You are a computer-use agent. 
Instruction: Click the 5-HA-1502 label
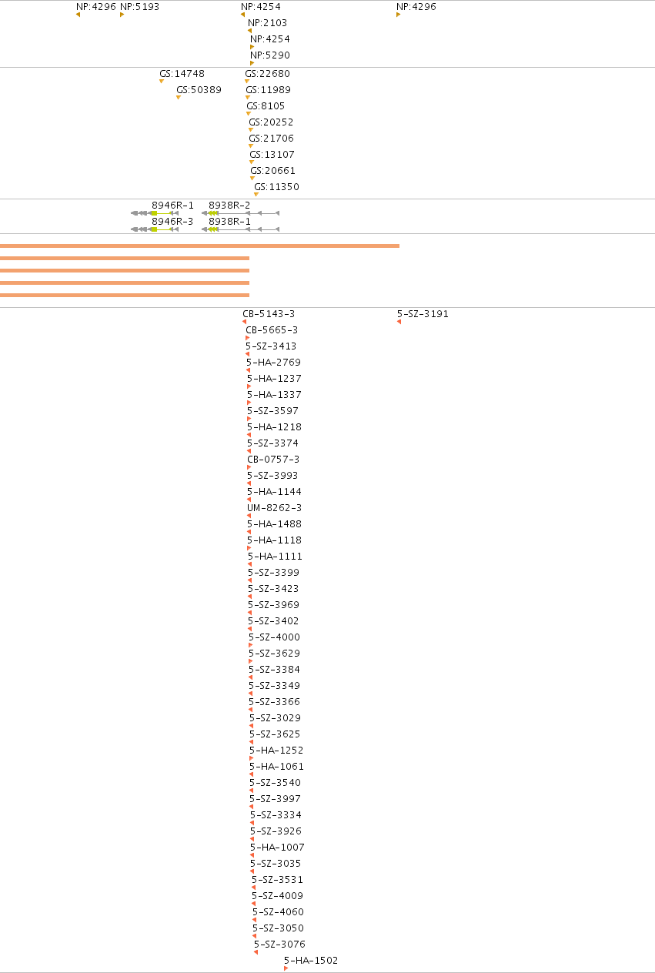pyautogui.click(x=311, y=960)
